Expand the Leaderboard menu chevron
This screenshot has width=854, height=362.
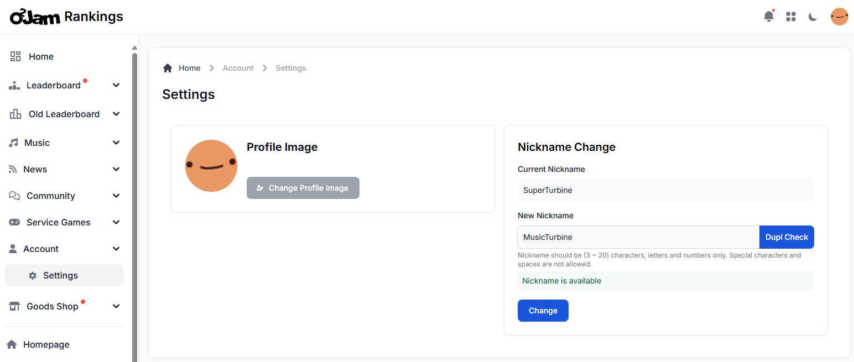pos(116,85)
